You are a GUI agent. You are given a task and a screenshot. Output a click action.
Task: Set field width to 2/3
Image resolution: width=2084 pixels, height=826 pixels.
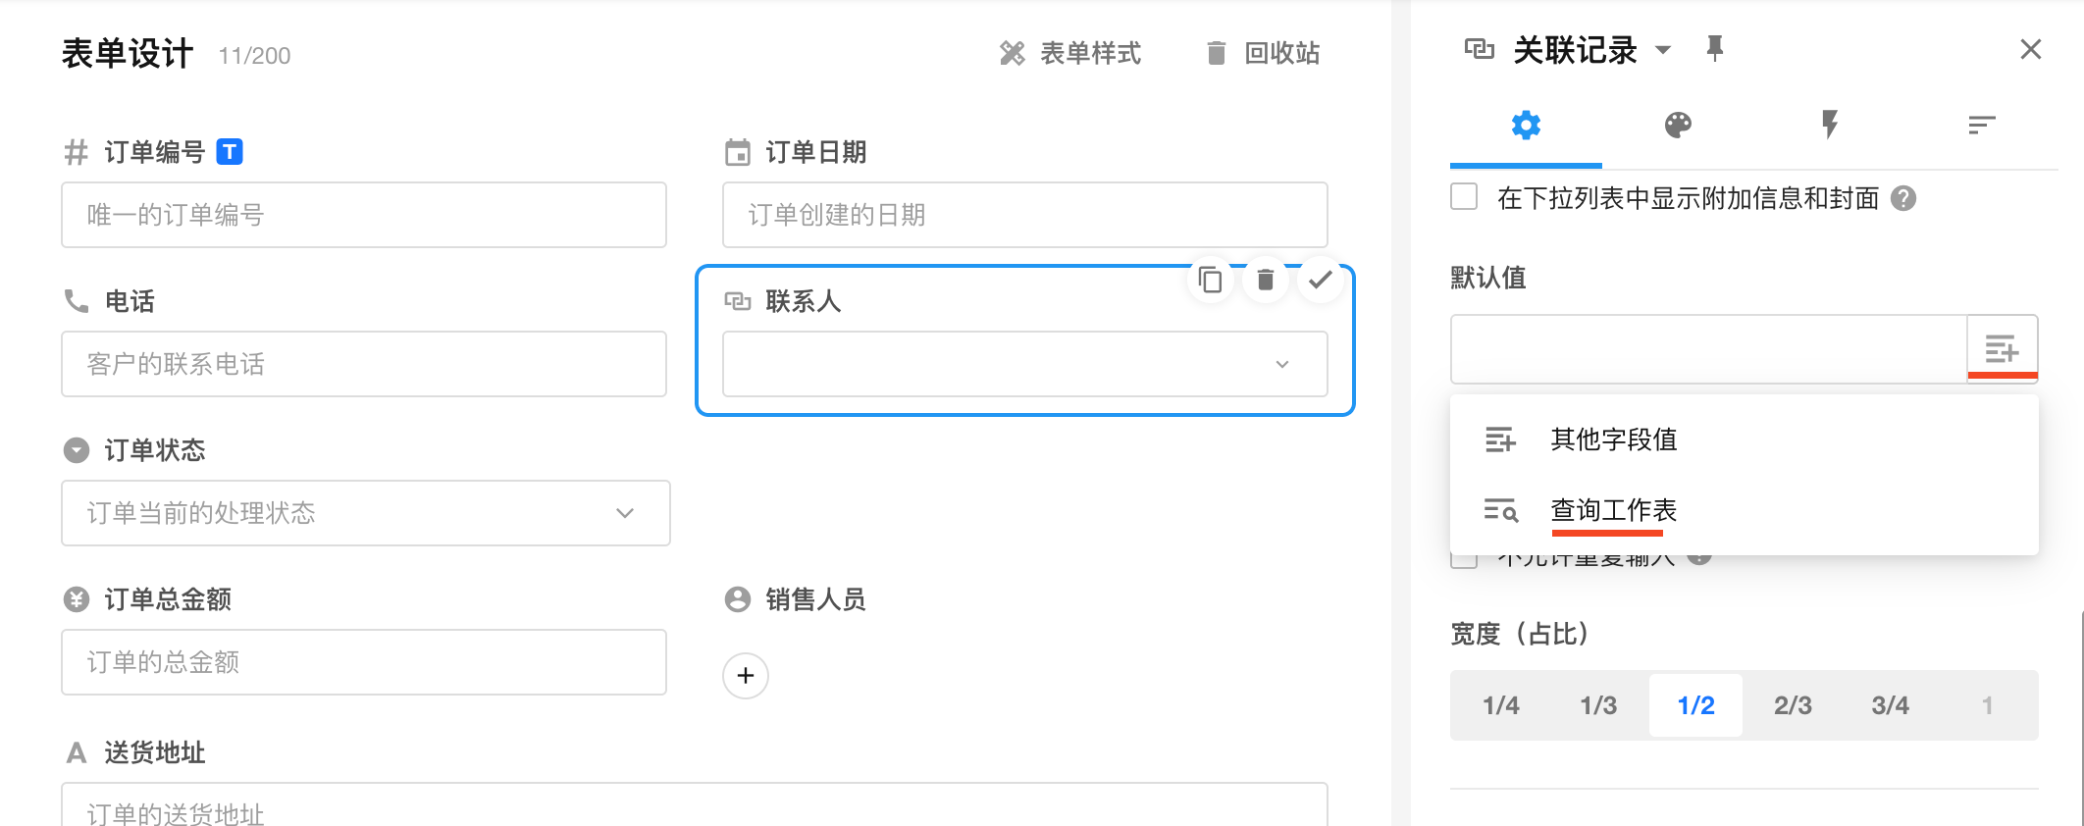1793,705
